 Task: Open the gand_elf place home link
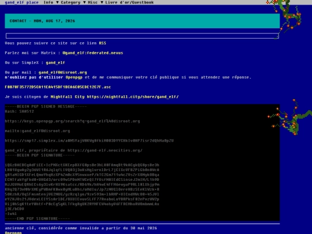coord(21,2)
